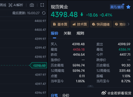The image size is (133, 97).
Task: Click the 画线 drawing tool
Action: [x=3, y=5]
